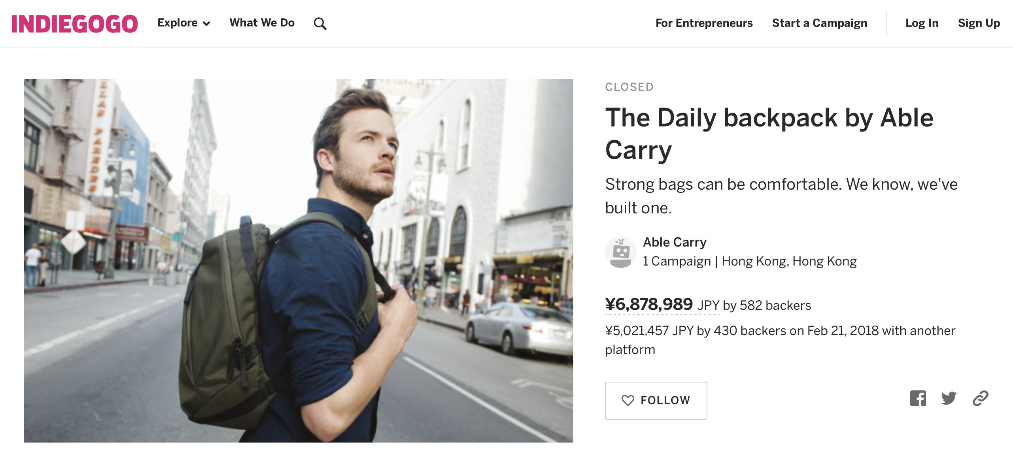Share campaign on Twitter
Image resolution: width=1013 pixels, height=471 pixels.
[949, 398]
